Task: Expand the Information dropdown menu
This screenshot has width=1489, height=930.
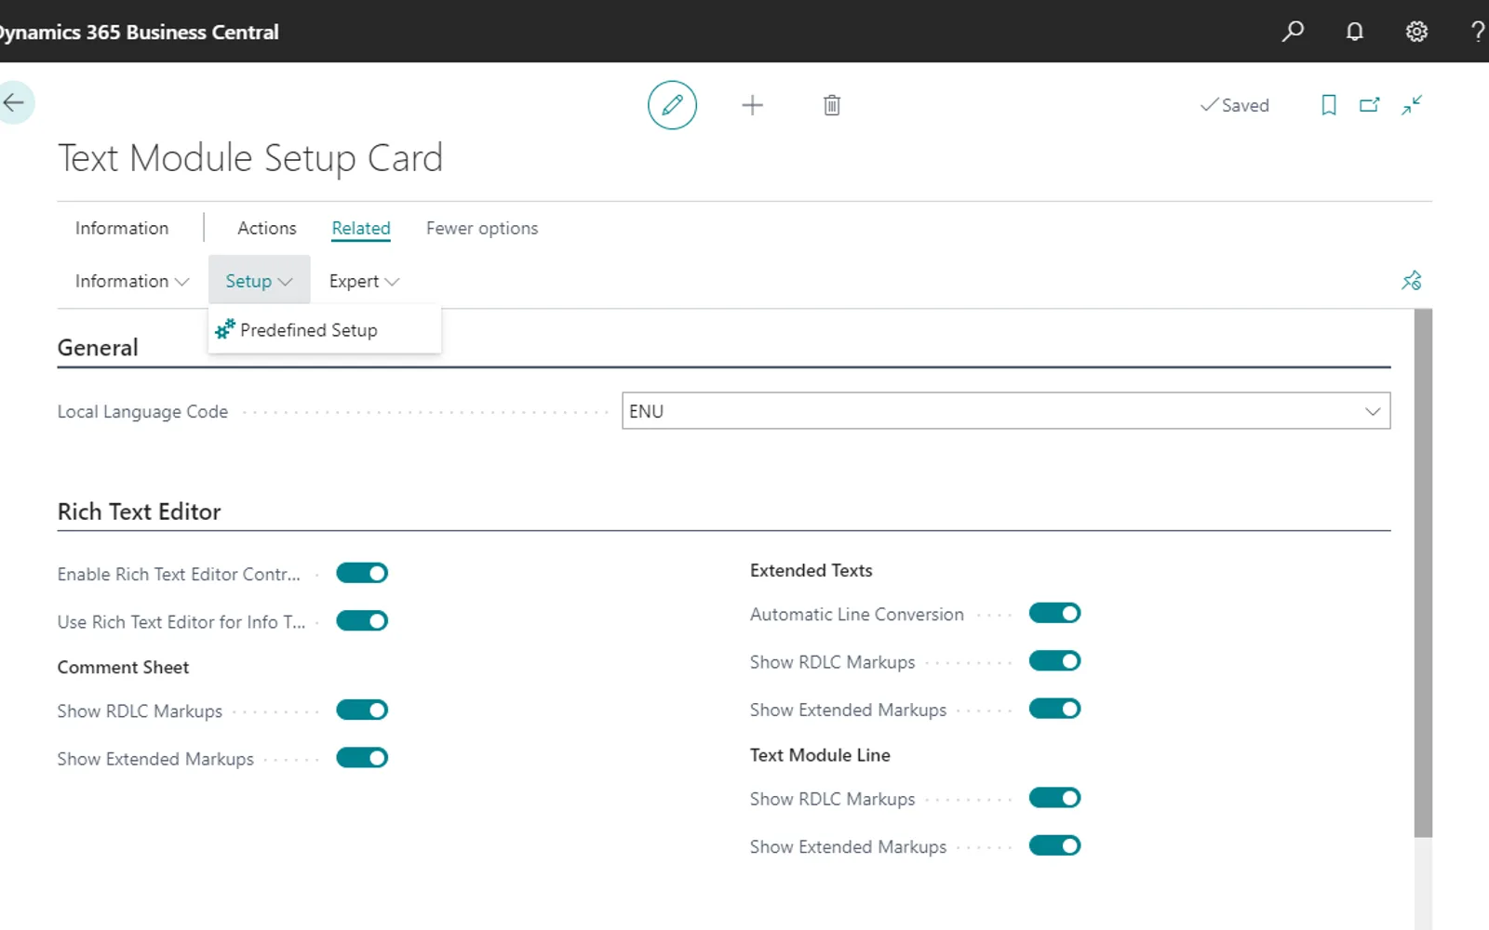Action: coord(132,281)
